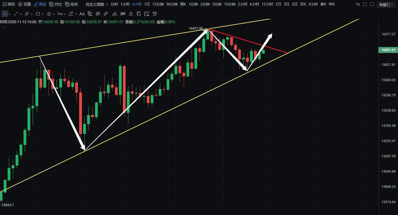Viewport: 398px width, 215px height.
Task: Select the crosshair cursor tool
Action: pyautogui.click(x=5, y=14)
